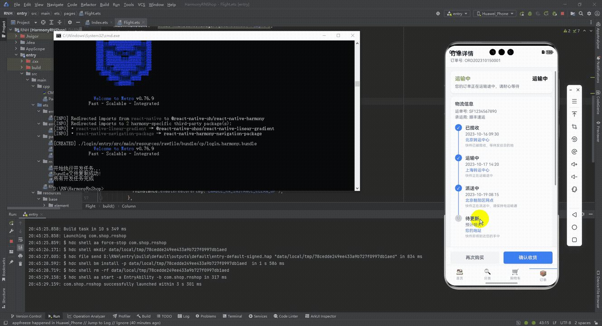Viewport: 602px width, 326px height.
Task: Click trash Clear All icon in Run console
Action: click(x=20, y=264)
